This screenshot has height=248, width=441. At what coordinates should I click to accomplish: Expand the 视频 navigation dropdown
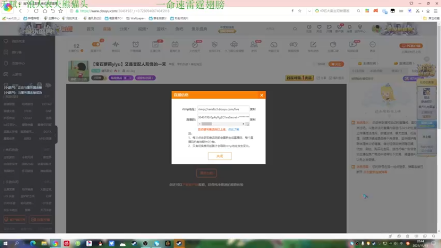click(143, 29)
